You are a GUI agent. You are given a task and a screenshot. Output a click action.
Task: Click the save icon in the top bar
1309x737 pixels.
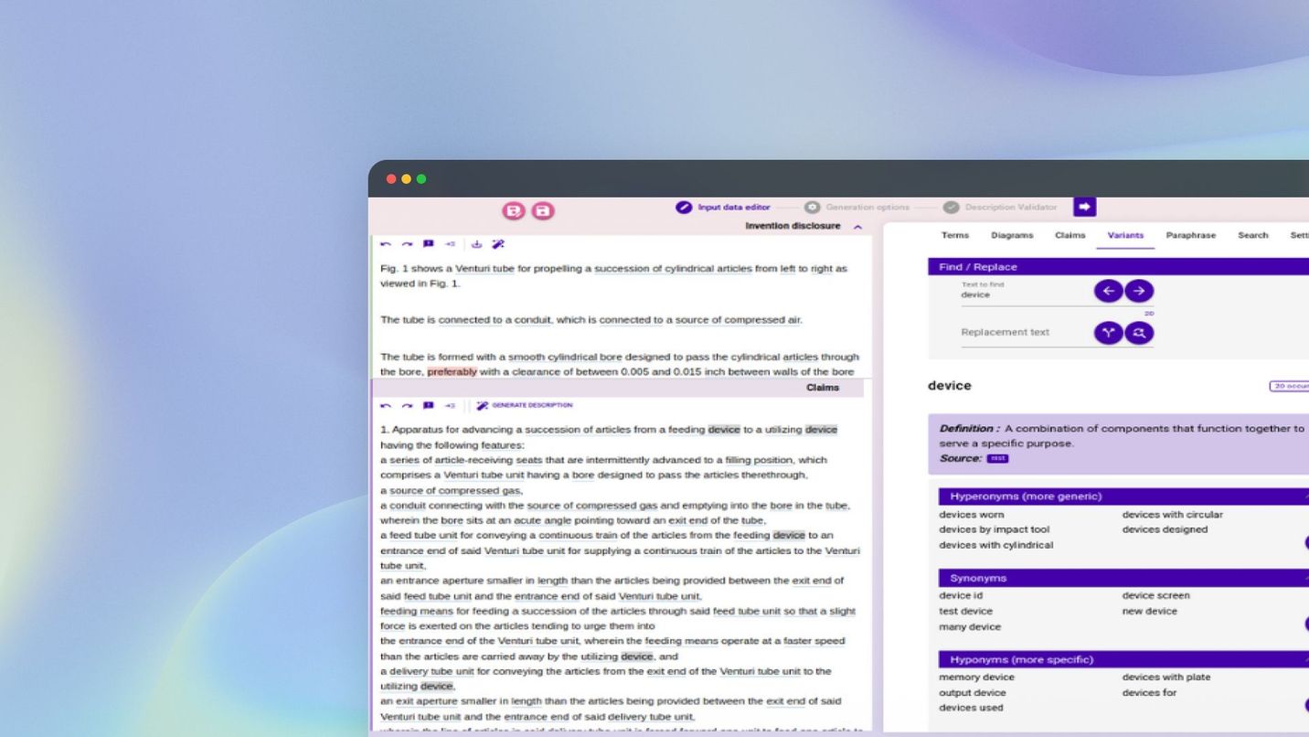click(543, 211)
